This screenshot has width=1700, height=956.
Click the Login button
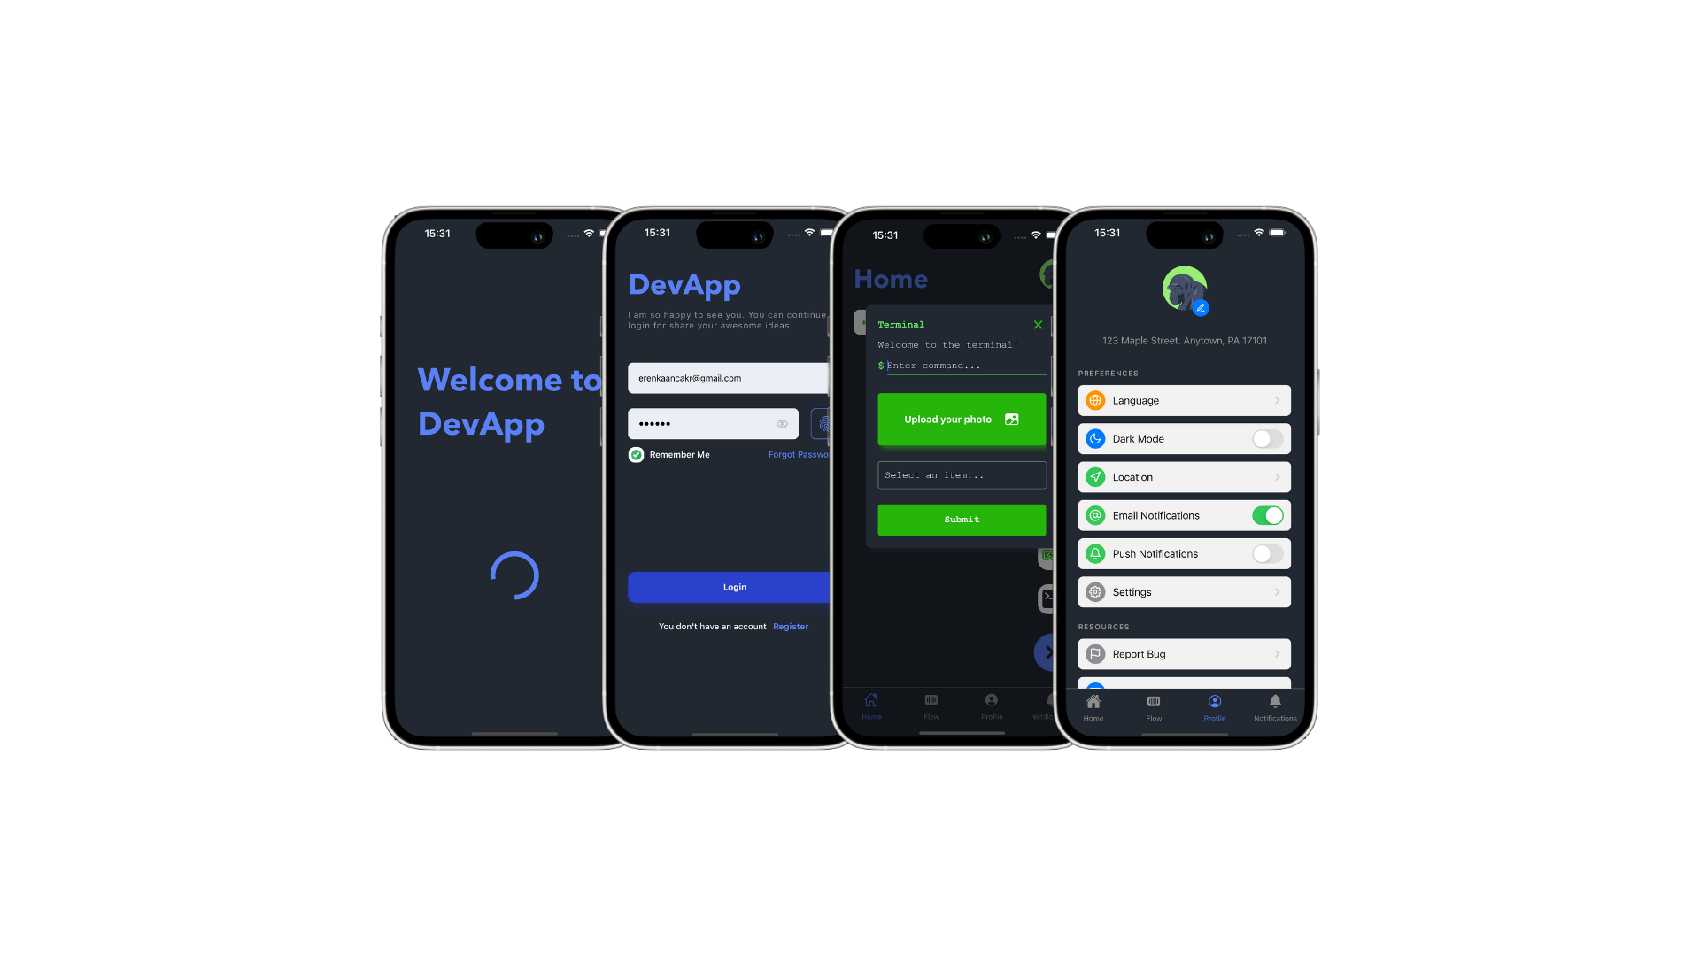click(x=732, y=586)
